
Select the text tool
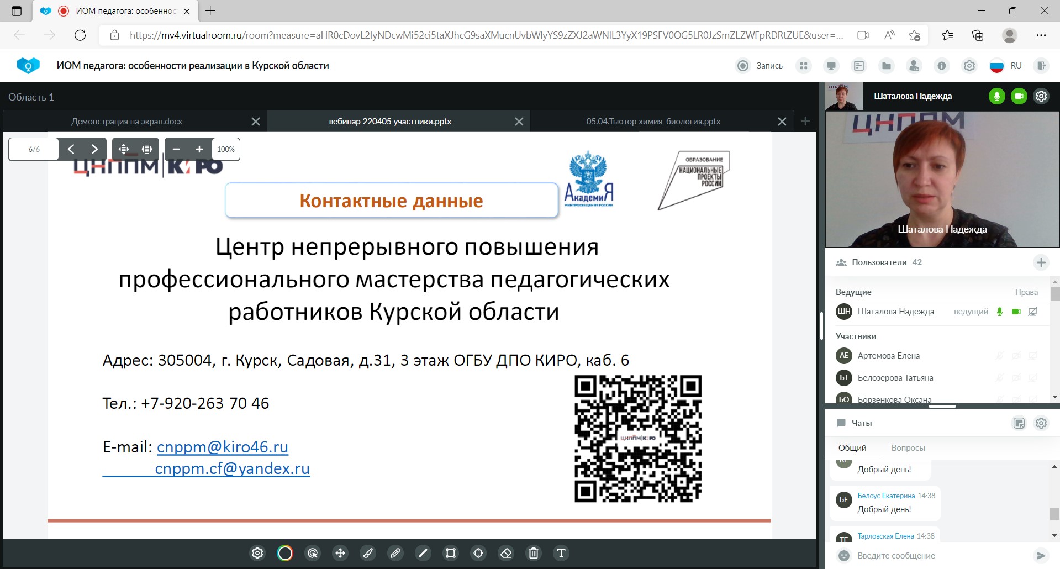click(x=561, y=553)
